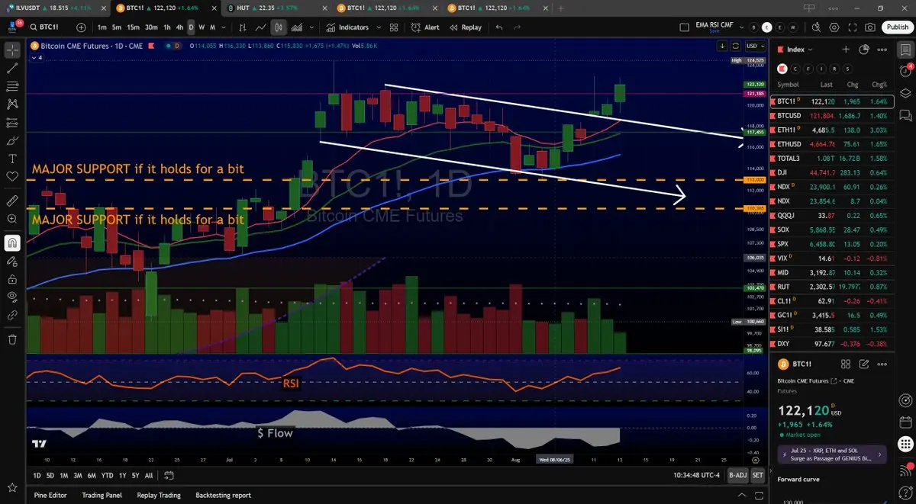Open the watchlist panel sidebar icon
The image size is (916, 504).
(905, 50)
